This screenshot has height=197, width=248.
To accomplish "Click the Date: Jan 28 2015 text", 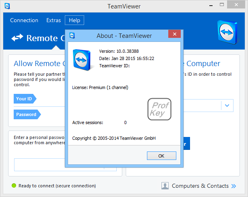I will [126, 58].
